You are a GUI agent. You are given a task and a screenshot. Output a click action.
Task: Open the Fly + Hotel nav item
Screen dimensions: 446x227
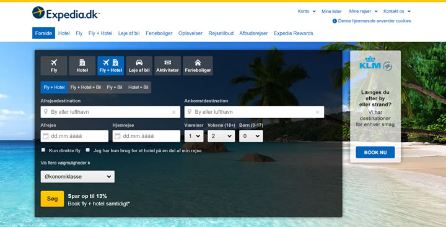tap(100, 33)
